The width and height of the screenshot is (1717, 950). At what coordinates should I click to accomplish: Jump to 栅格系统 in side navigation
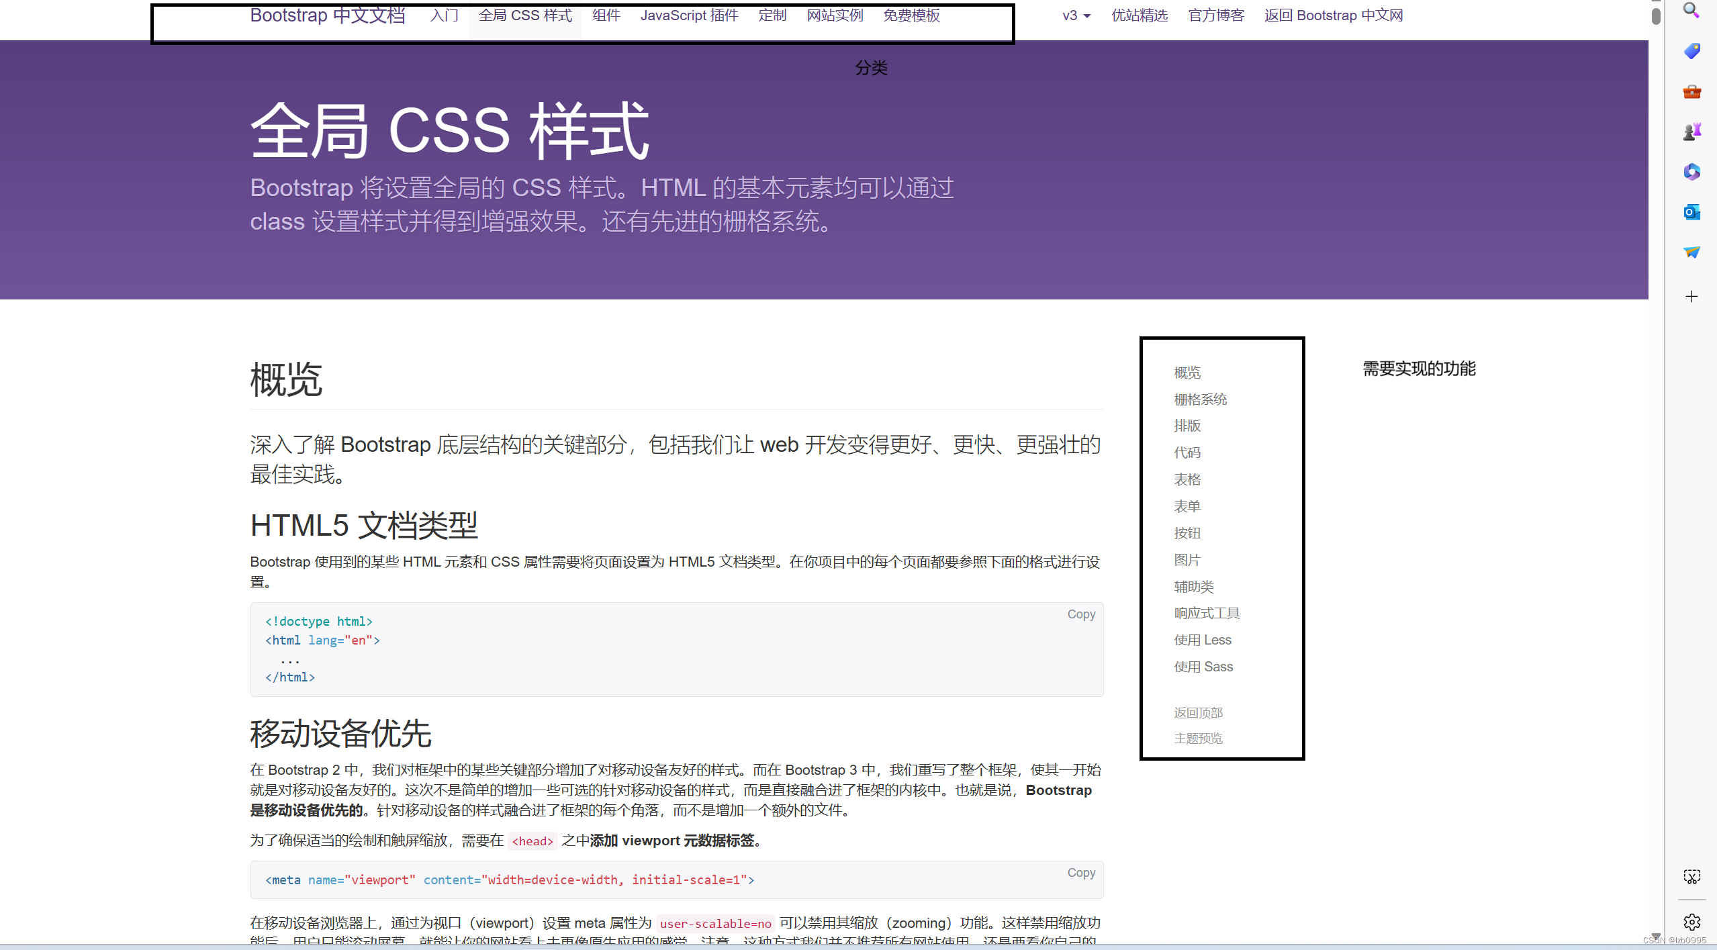1201,399
